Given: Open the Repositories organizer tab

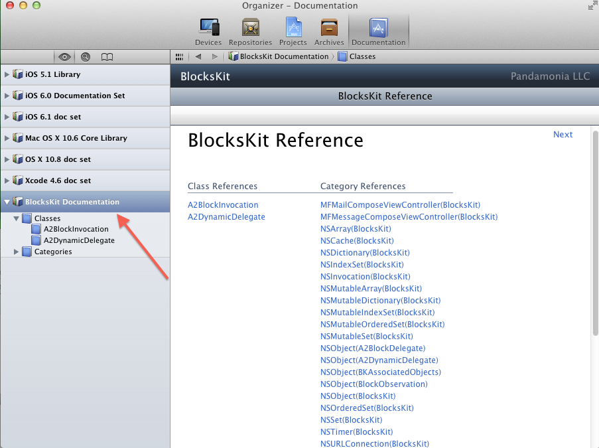Looking at the screenshot, I should pos(250,32).
